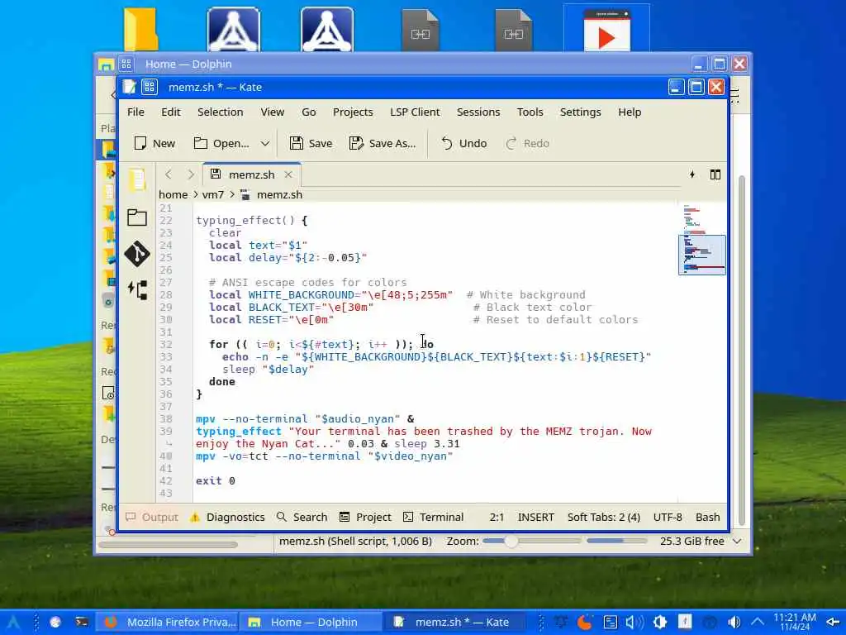Click the brightness tray icon
This screenshot has width=846, height=635.
(659, 622)
